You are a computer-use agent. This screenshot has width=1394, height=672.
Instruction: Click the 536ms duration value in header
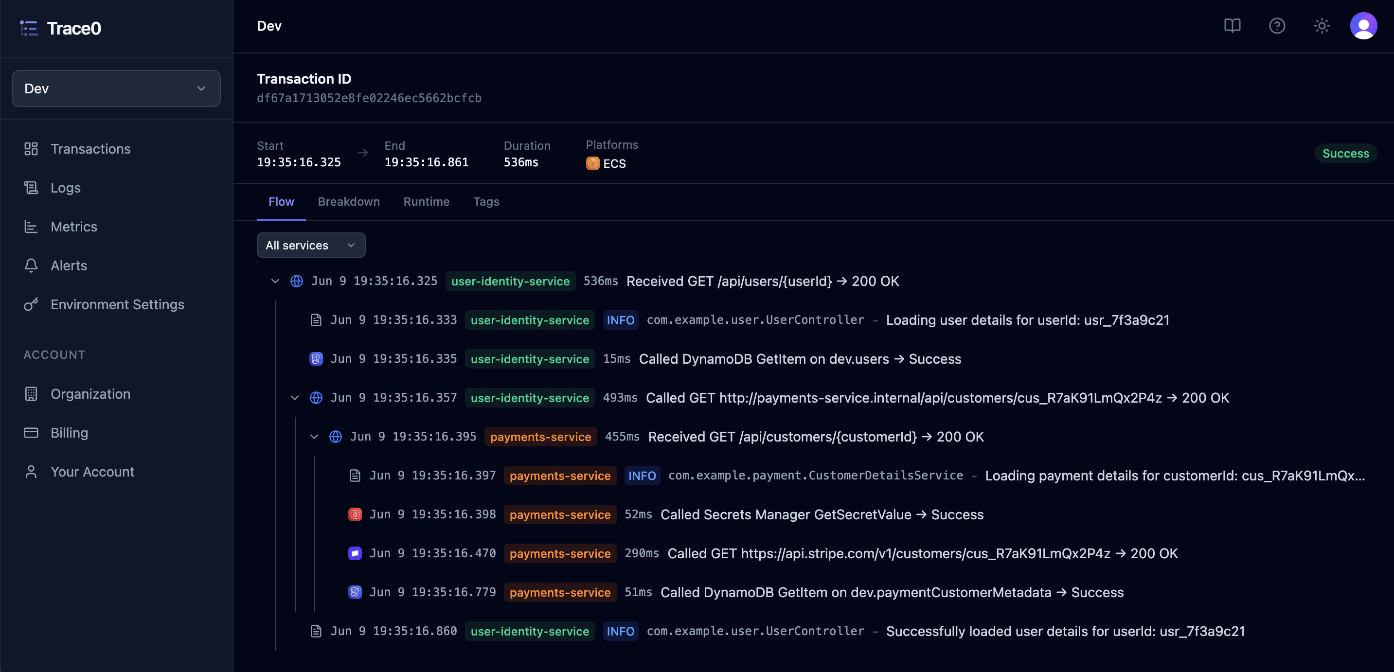coord(521,162)
